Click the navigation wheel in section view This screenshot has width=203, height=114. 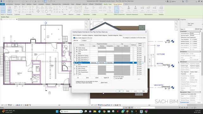pyautogui.click(x=176, y=23)
